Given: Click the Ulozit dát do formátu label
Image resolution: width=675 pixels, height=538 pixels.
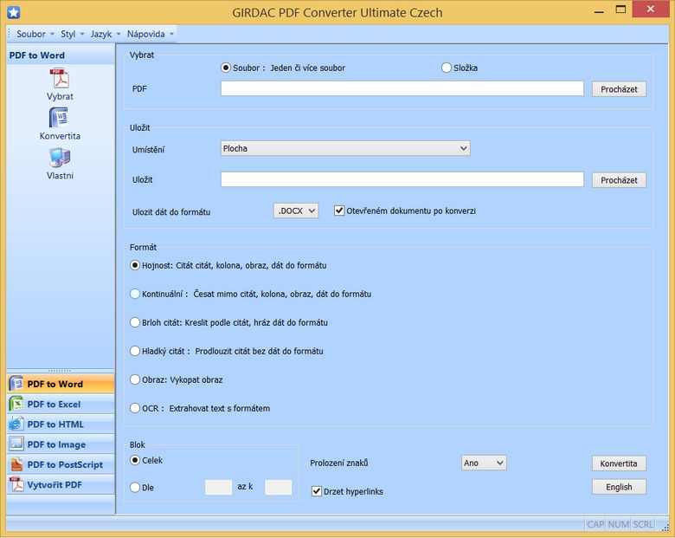Looking at the screenshot, I should (171, 212).
